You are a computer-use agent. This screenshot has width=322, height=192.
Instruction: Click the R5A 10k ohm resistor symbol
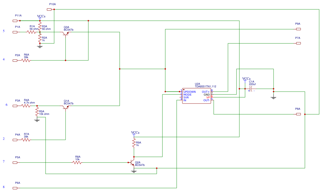click(x=36, y=112)
